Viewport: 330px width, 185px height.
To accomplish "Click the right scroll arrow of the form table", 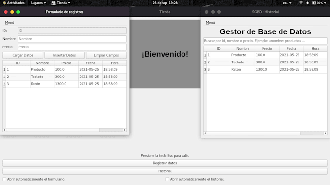I will pos(125,130).
